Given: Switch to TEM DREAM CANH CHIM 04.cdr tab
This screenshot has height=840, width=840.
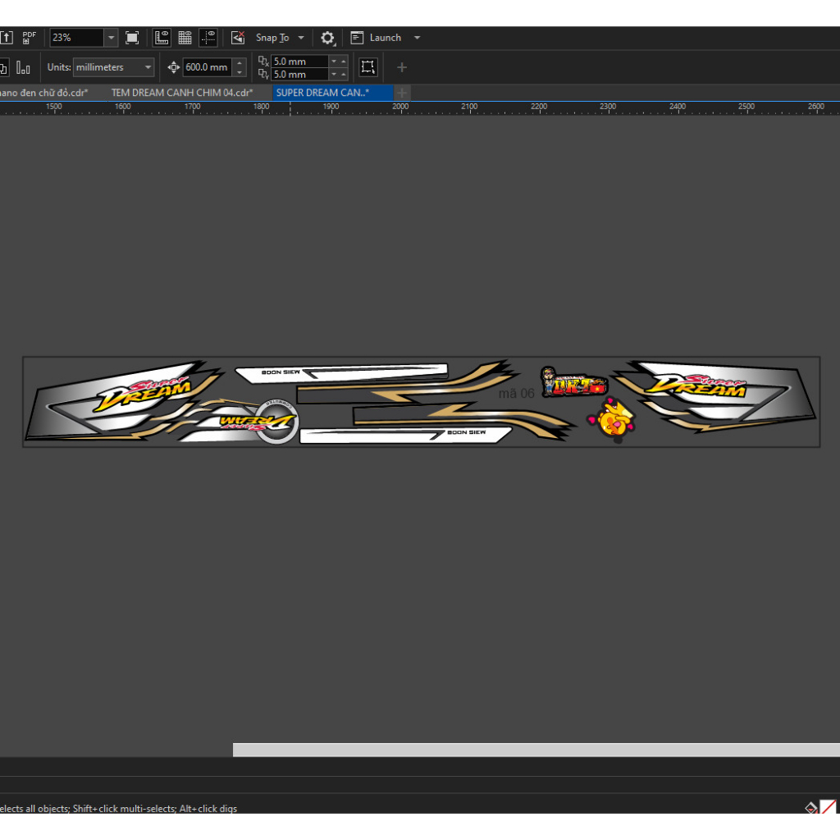Looking at the screenshot, I should [x=181, y=93].
